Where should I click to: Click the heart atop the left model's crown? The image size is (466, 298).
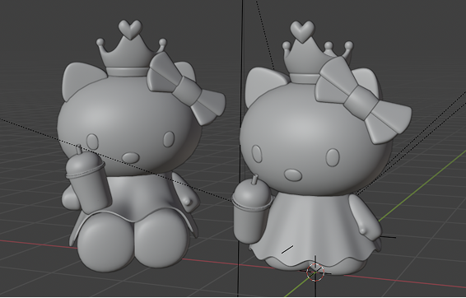tap(130, 29)
